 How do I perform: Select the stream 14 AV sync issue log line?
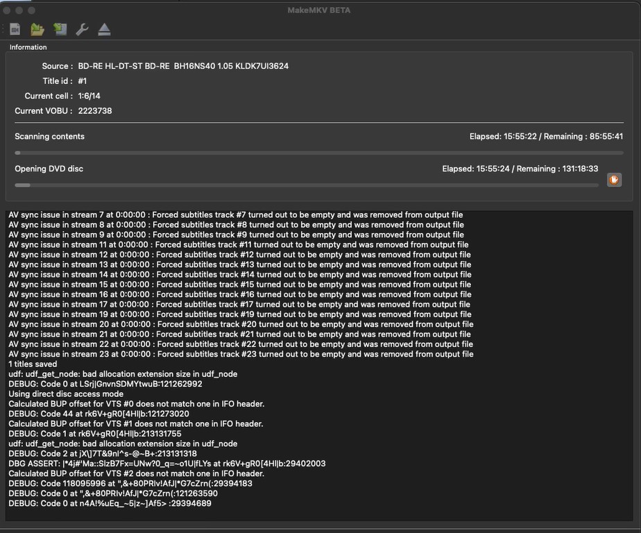239,274
